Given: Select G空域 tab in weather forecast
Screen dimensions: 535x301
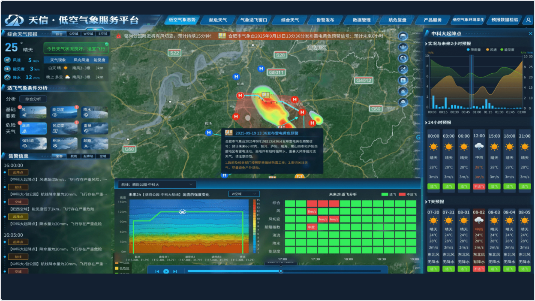Looking at the screenshot, I should [x=74, y=33].
